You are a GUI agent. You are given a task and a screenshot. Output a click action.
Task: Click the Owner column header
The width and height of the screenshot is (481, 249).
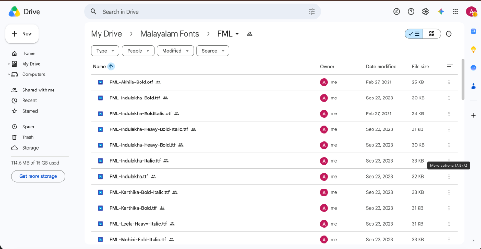click(327, 67)
